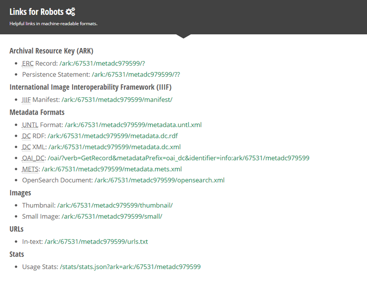The width and height of the screenshot is (367, 282).
Task: Click the ERC abbreviation label
Action: (x=28, y=63)
